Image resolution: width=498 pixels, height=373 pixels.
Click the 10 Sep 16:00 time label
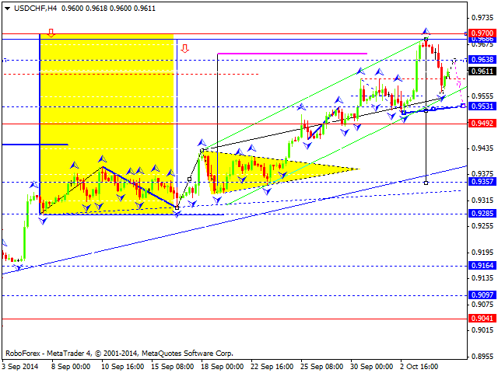point(123,366)
